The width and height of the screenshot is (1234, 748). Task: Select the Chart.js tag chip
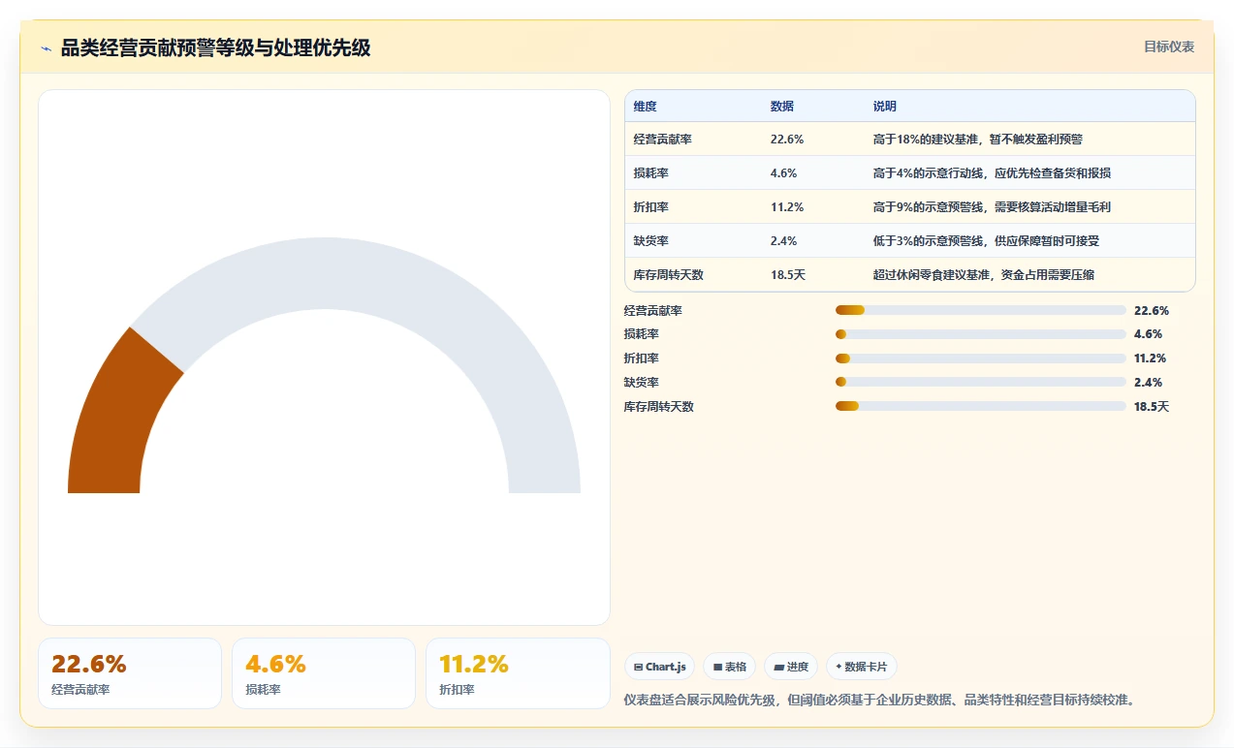click(x=660, y=667)
